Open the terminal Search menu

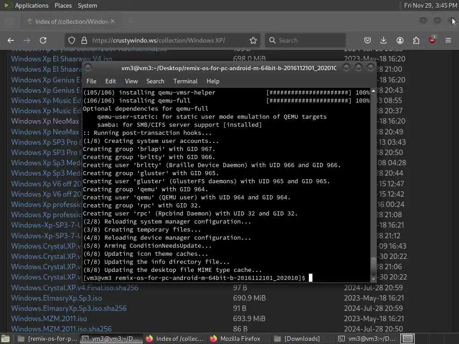tap(155, 82)
